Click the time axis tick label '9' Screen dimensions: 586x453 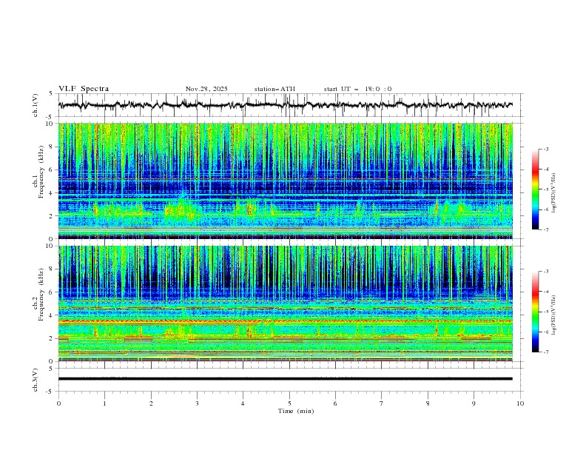click(474, 403)
